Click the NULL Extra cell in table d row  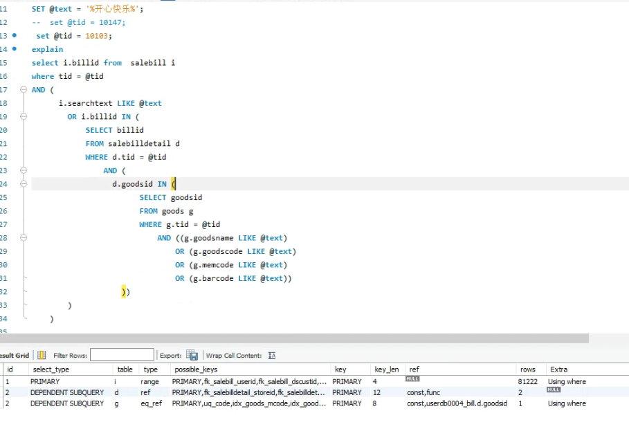(x=554, y=390)
